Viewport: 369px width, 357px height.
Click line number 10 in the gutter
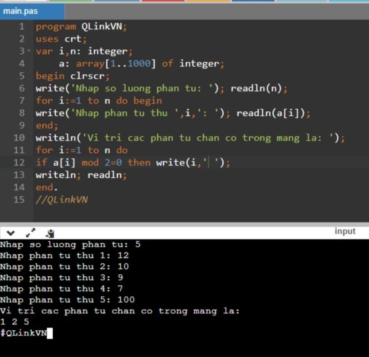pos(19,138)
